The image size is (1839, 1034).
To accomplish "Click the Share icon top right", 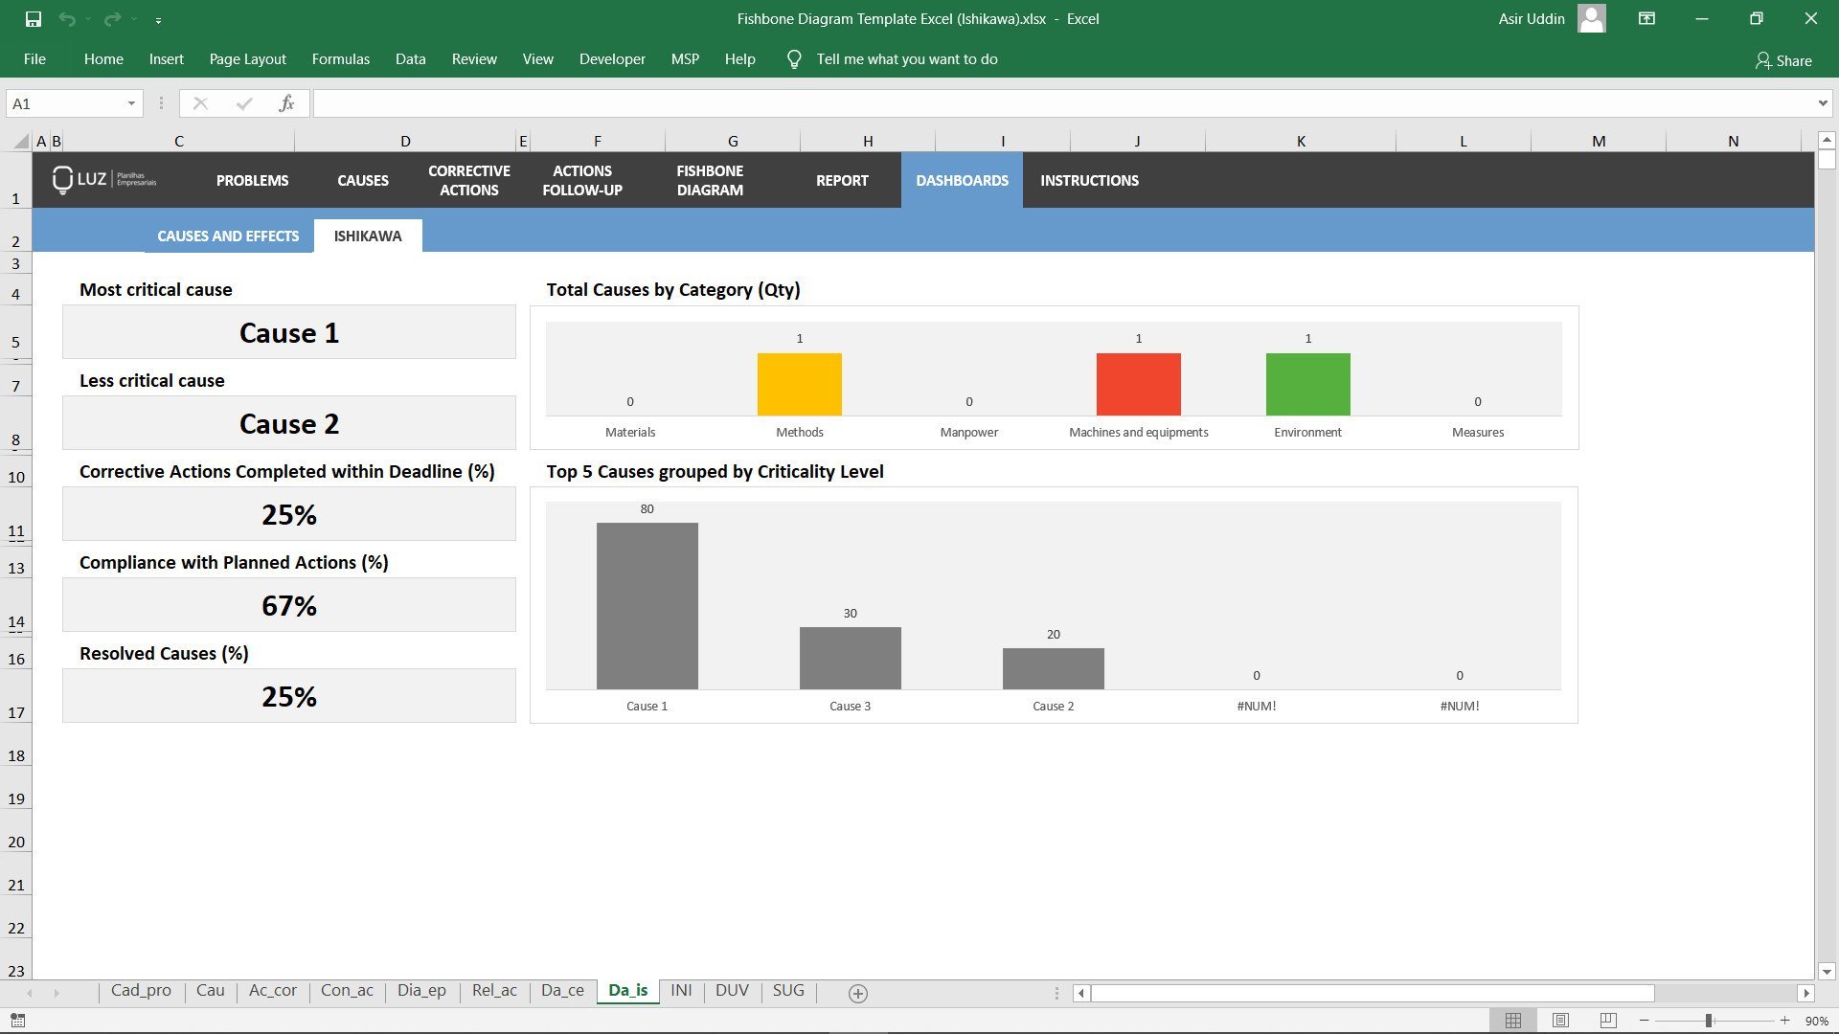I will pyautogui.click(x=1783, y=59).
